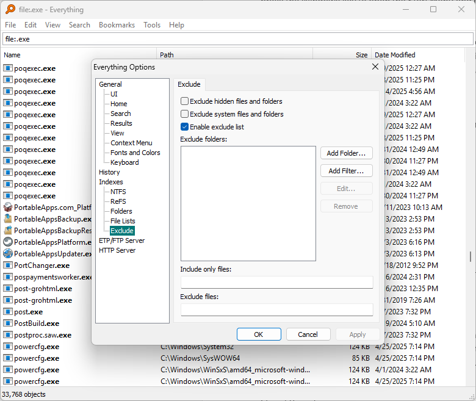Select the General tree item
476x401 pixels.
(110, 84)
